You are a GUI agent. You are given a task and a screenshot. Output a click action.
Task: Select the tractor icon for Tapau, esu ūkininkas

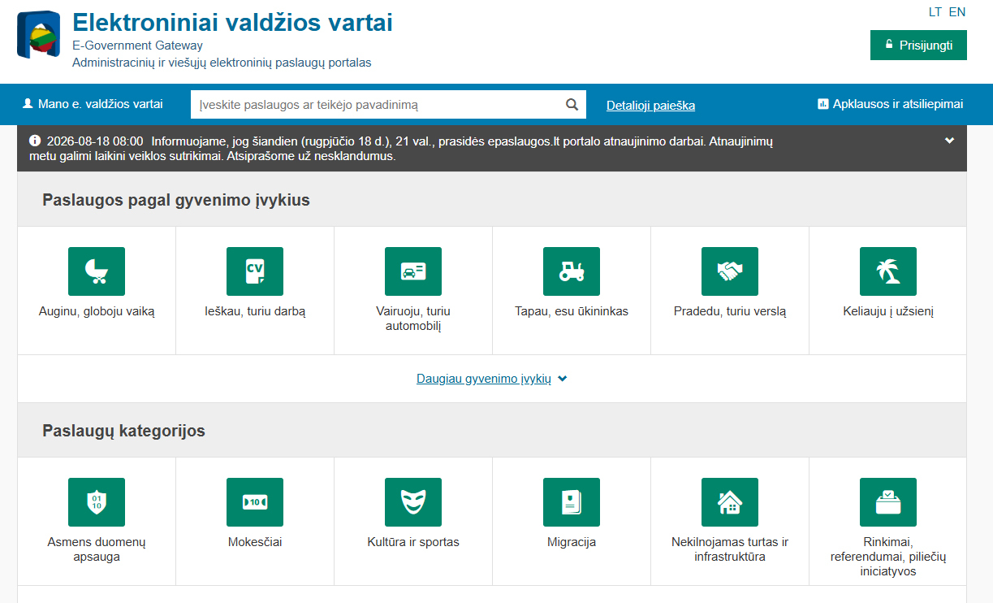coord(572,271)
